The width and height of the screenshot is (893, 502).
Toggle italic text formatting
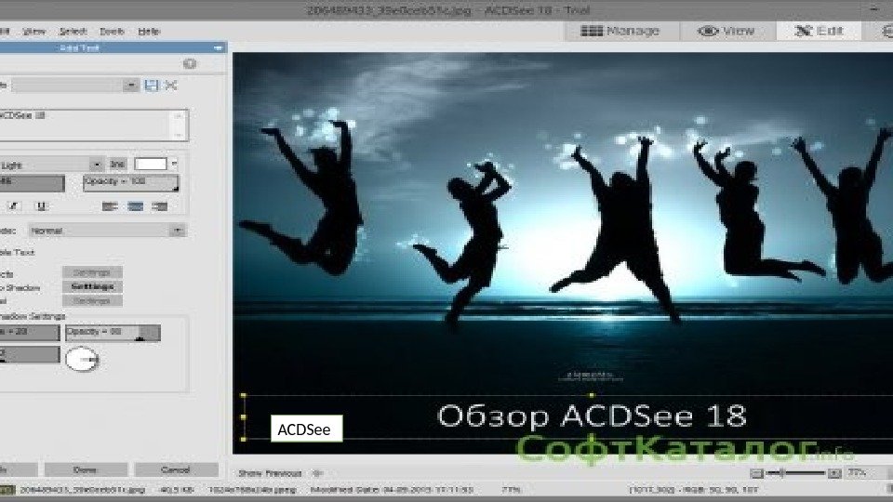click(14, 206)
